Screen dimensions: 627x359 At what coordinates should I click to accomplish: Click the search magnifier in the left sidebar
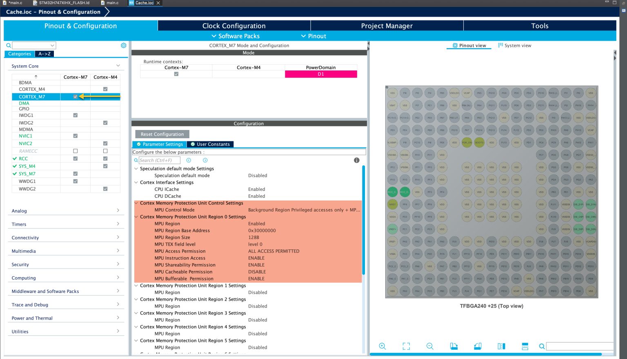click(8, 45)
